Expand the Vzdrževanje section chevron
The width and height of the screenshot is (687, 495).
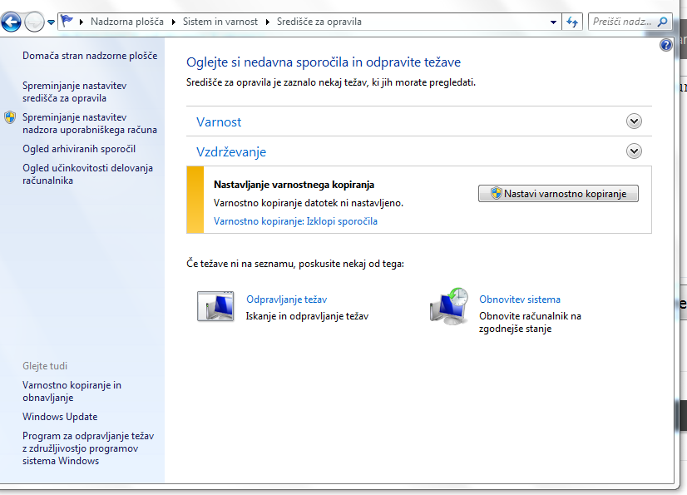point(634,151)
